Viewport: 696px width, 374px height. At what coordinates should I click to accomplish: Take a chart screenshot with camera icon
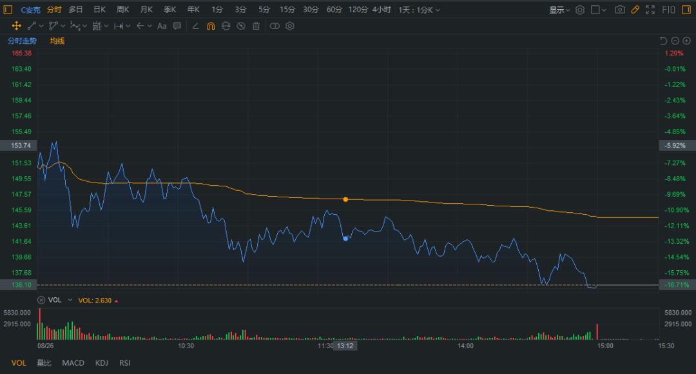click(620, 10)
